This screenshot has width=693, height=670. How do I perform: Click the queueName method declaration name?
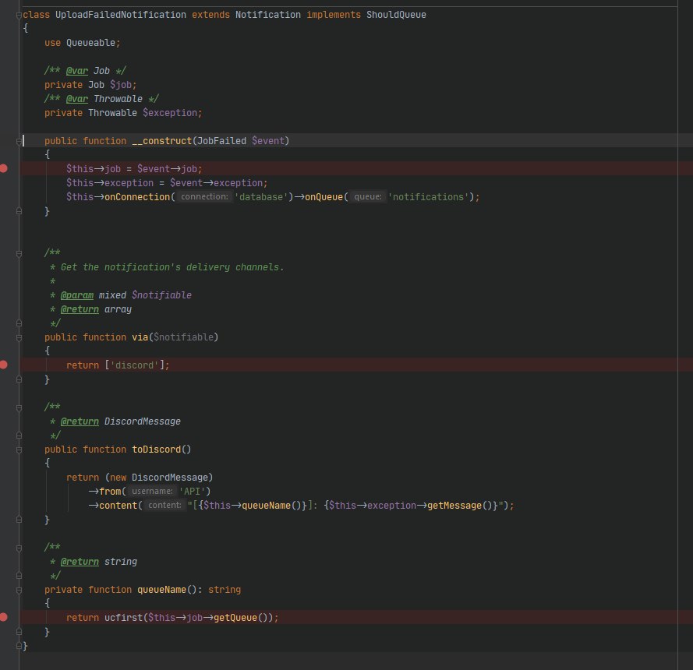point(162,590)
